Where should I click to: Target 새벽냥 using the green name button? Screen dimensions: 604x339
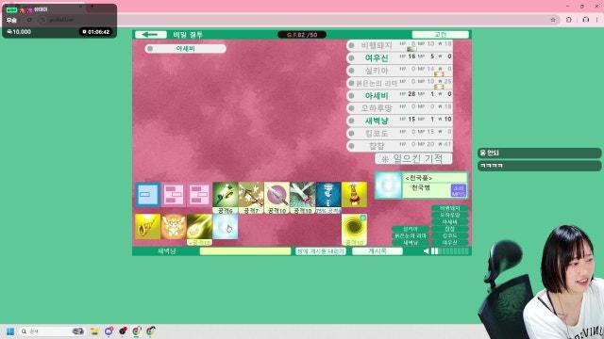point(411,243)
